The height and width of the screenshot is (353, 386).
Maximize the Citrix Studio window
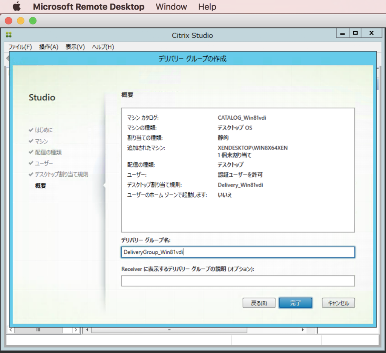[355, 33]
